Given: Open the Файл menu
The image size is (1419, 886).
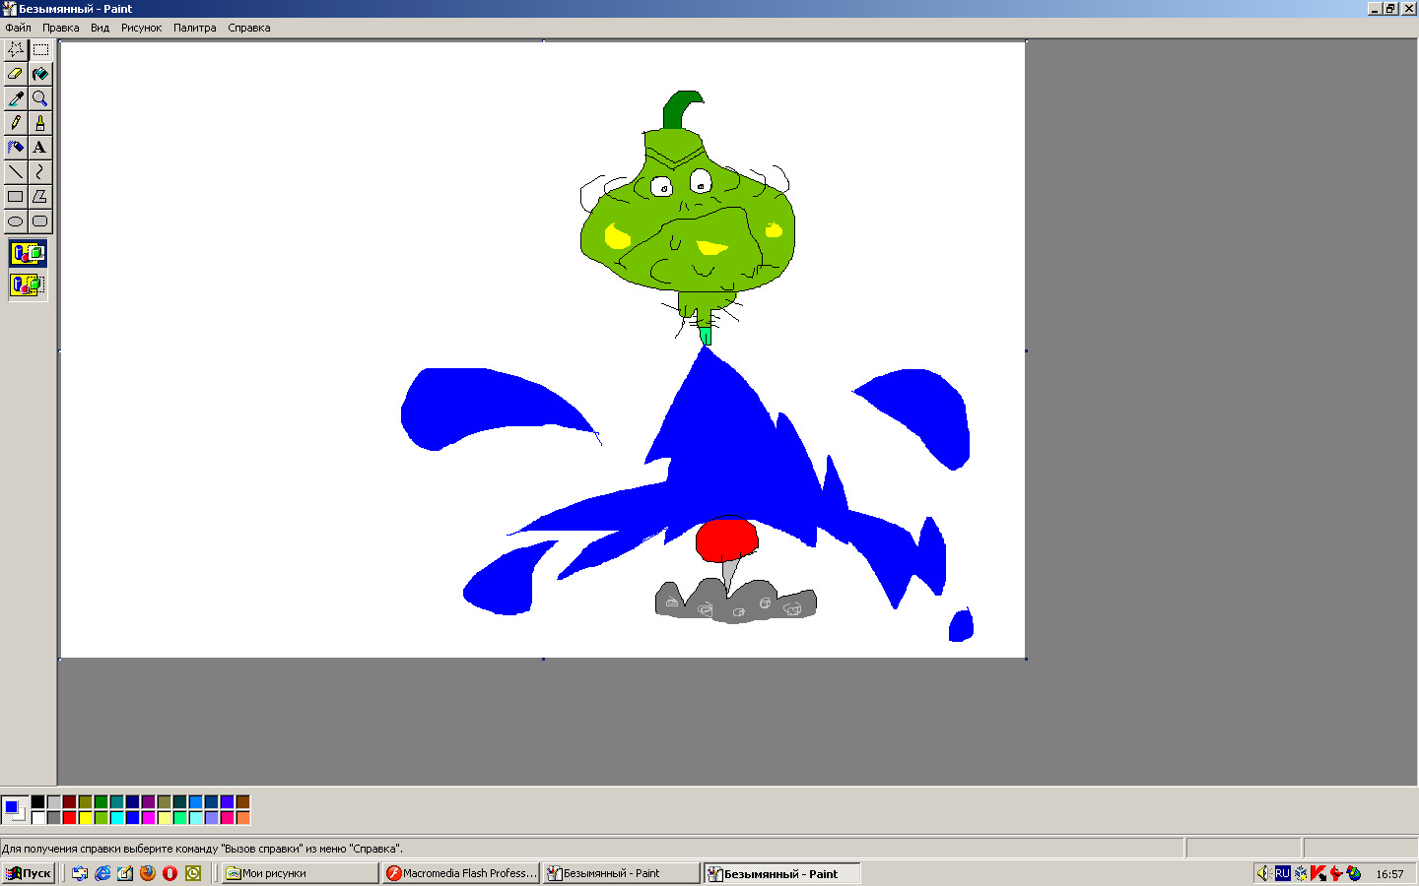Looking at the screenshot, I should [18, 28].
